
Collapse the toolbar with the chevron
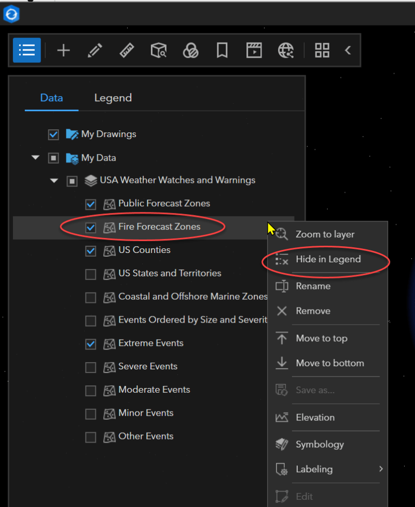[348, 50]
